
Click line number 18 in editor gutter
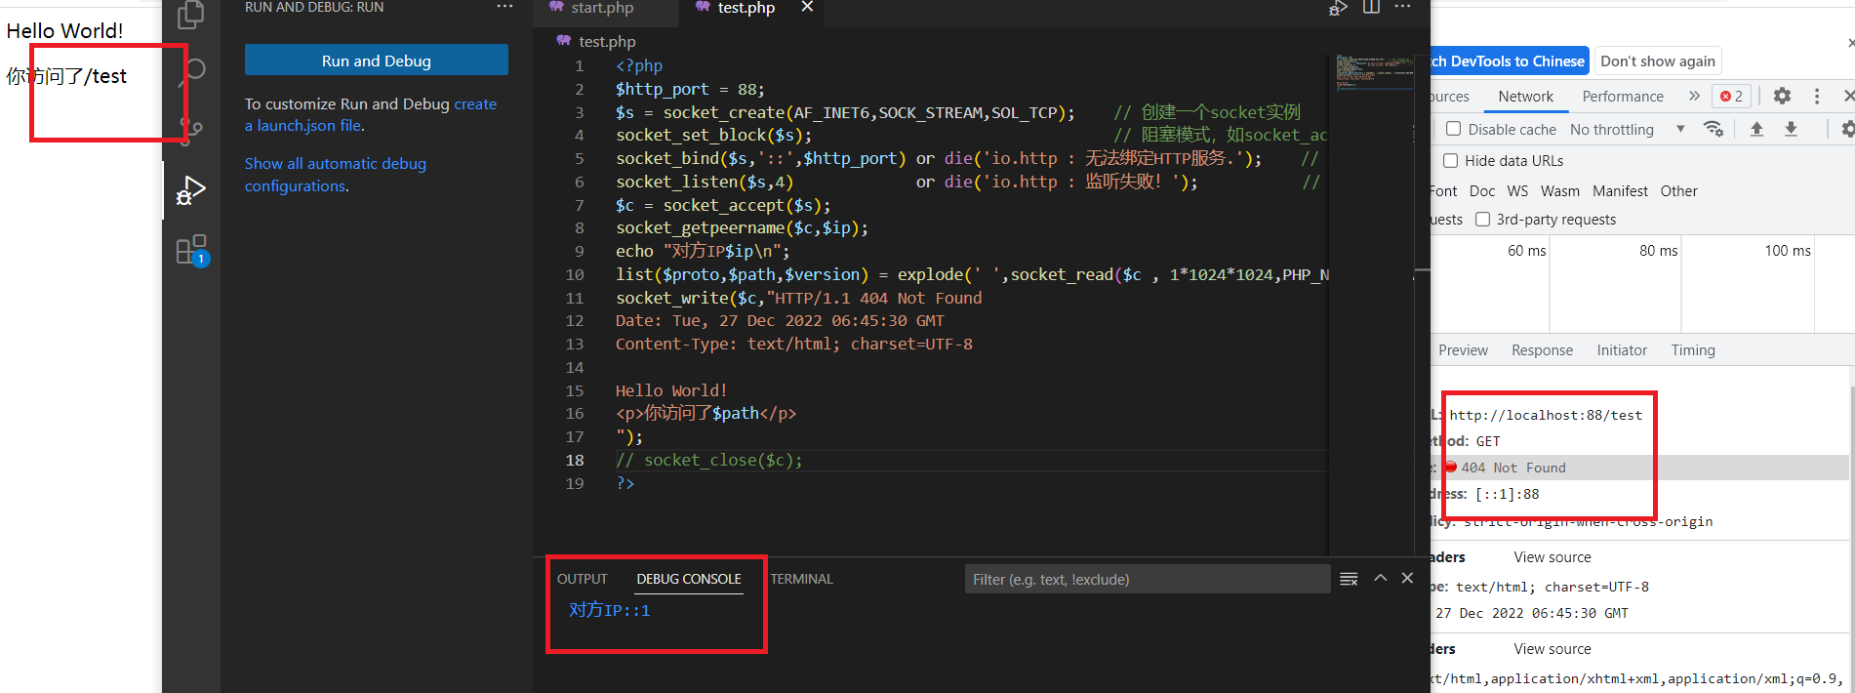(575, 460)
